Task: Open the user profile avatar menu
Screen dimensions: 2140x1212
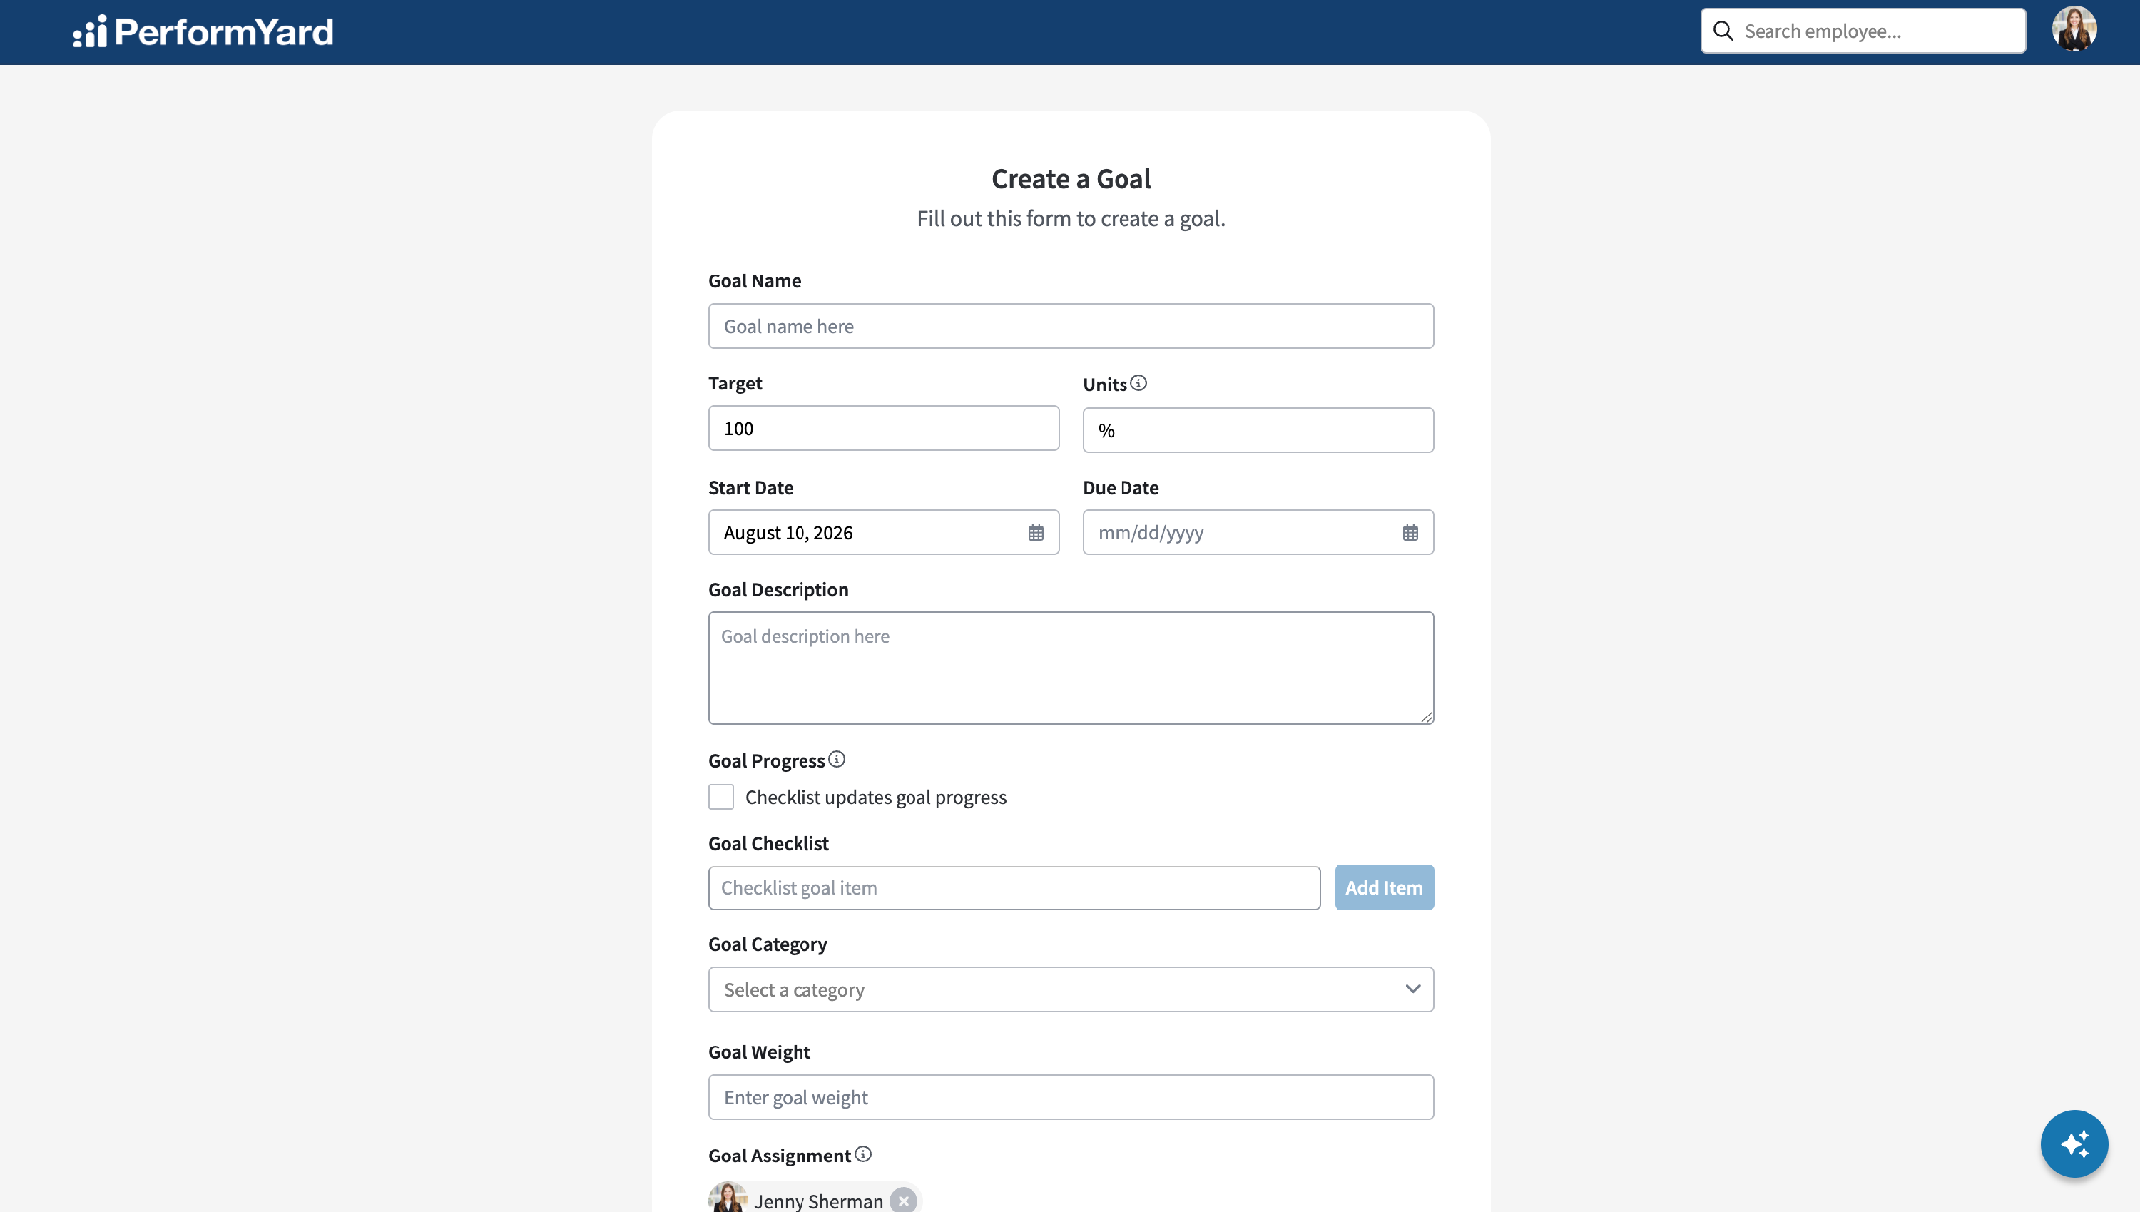Action: coord(2074,30)
